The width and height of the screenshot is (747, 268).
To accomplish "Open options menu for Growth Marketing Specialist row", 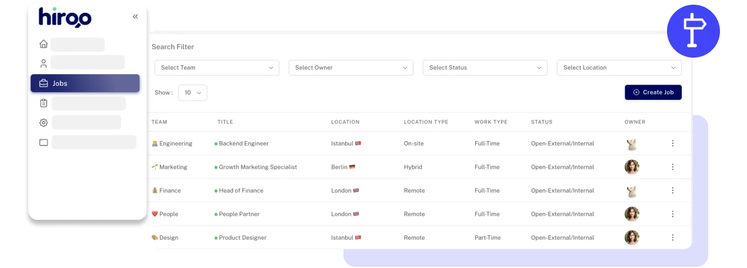I will pos(673,167).
